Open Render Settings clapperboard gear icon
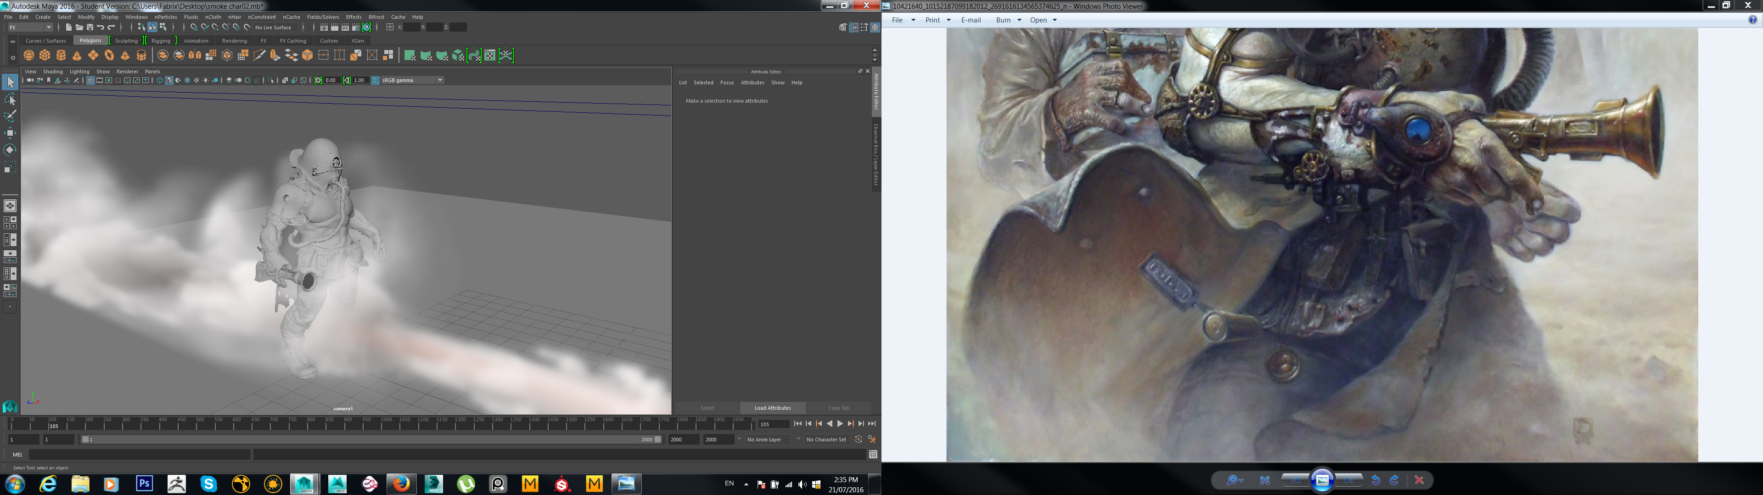The height and width of the screenshot is (495, 1763). tap(357, 27)
